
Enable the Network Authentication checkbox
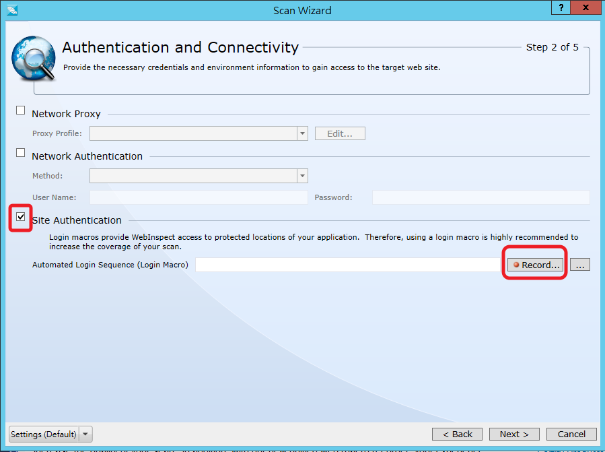tap(20, 152)
